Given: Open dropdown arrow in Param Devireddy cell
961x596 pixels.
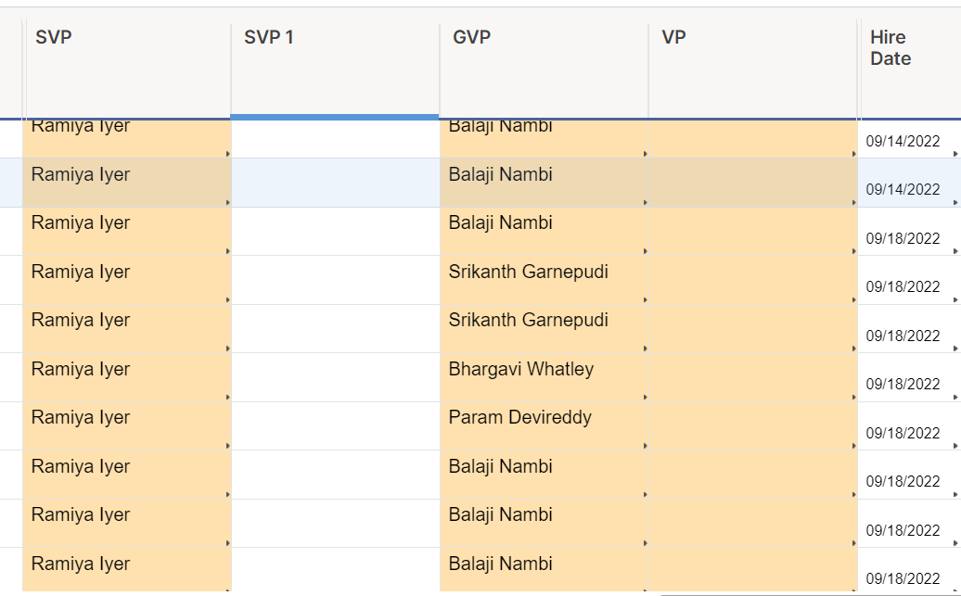Looking at the screenshot, I should [x=645, y=445].
